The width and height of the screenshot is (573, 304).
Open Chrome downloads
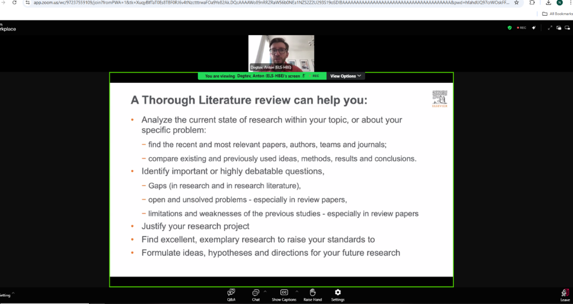coord(549,2)
